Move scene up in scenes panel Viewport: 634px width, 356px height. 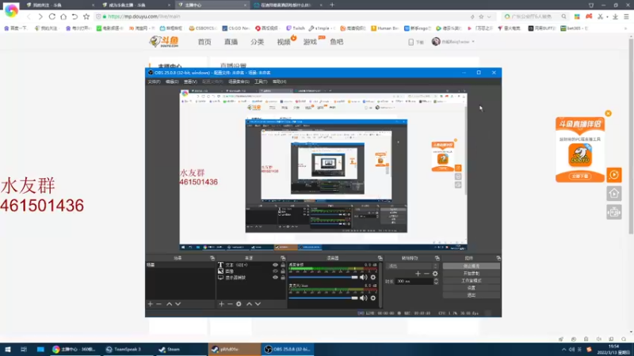[x=170, y=304]
